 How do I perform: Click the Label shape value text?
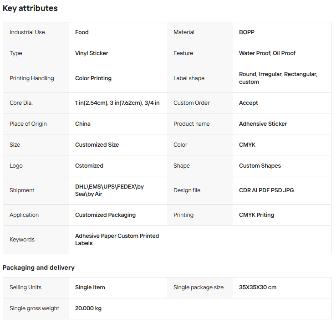click(x=278, y=78)
